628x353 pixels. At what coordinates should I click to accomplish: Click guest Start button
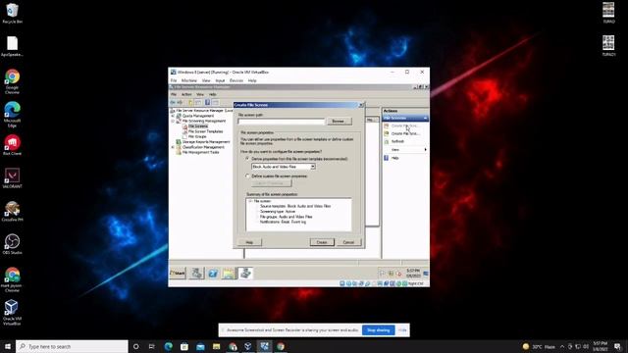coord(178,274)
